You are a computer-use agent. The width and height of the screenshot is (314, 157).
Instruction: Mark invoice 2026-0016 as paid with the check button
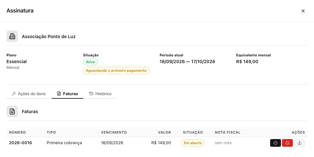[x=275, y=143]
